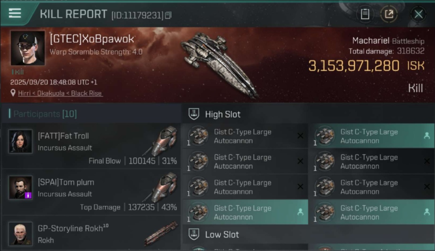This screenshot has width=435, height=251.
Task: Click the Low Slot section header
Action: point(222,235)
